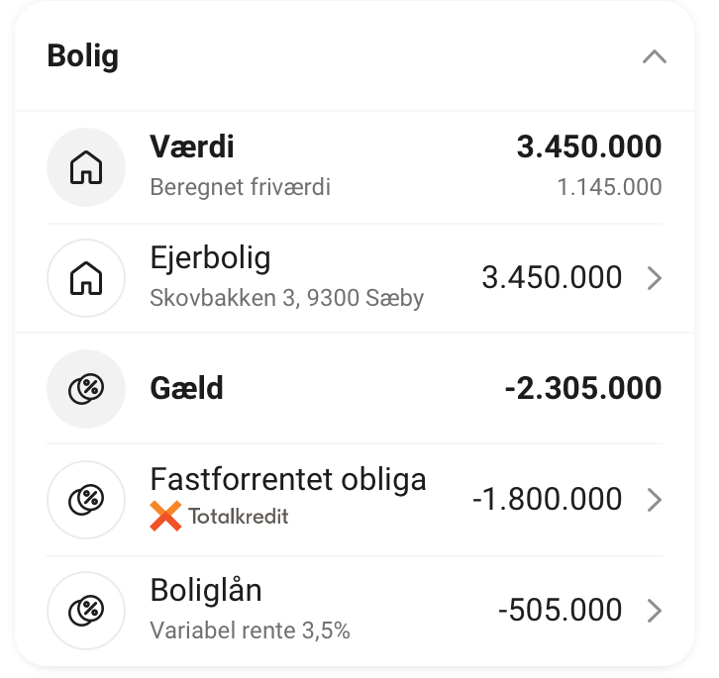Viewport: 719px width, 678px height.
Task: Select the Ejerbolig property title
Action: point(210,259)
